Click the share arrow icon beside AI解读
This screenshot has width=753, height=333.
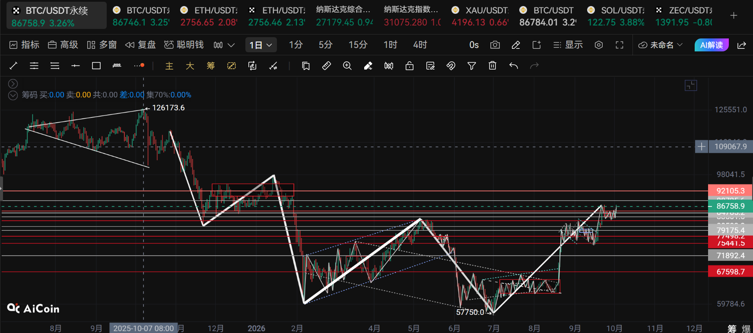(x=742, y=45)
